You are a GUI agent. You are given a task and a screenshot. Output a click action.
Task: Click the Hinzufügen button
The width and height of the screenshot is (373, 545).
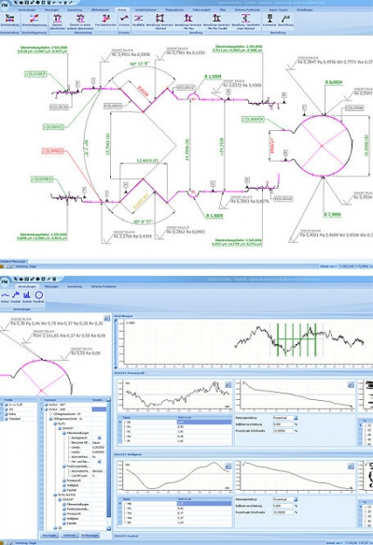[x=49, y=536]
